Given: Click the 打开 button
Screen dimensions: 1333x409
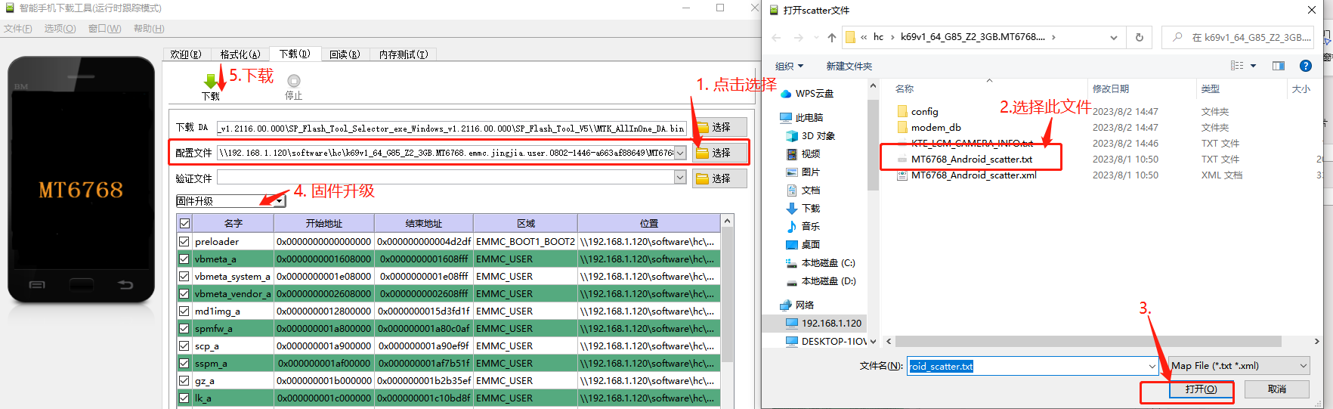Looking at the screenshot, I should [x=1201, y=389].
